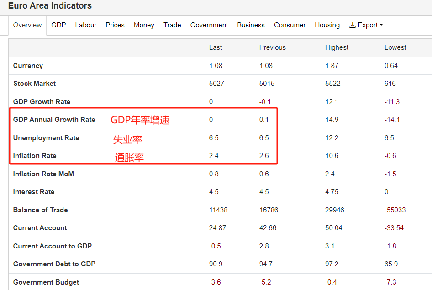Open Government Debt to GDP link
This screenshot has width=432, height=290.
(54, 264)
